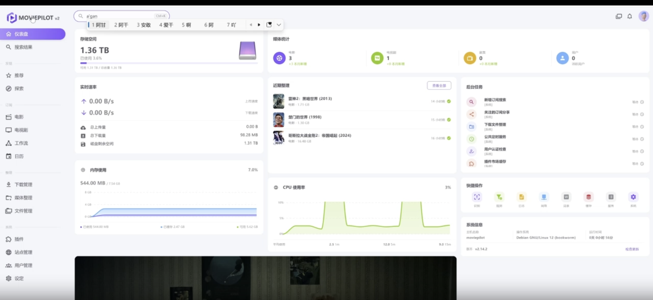Open 搜索结果 in the sidebar

32,47
